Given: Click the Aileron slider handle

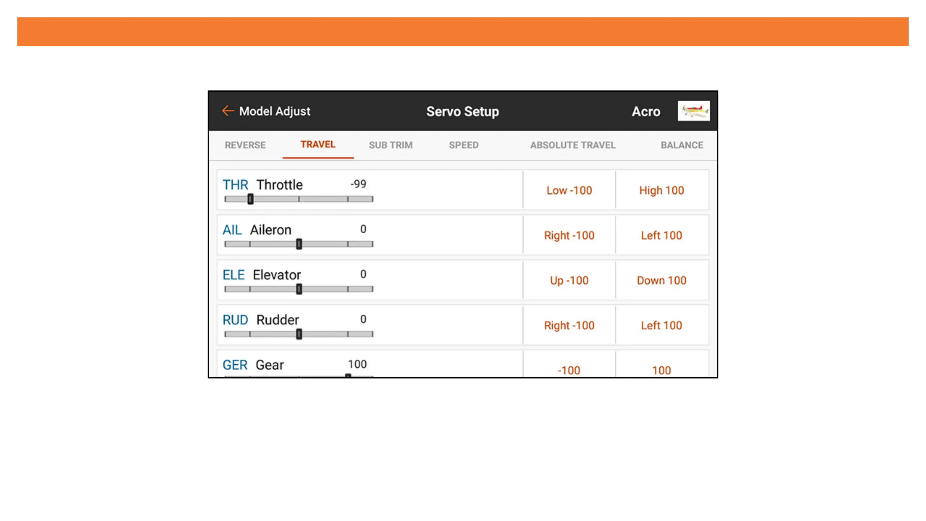Looking at the screenshot, I should click(299, 244).
